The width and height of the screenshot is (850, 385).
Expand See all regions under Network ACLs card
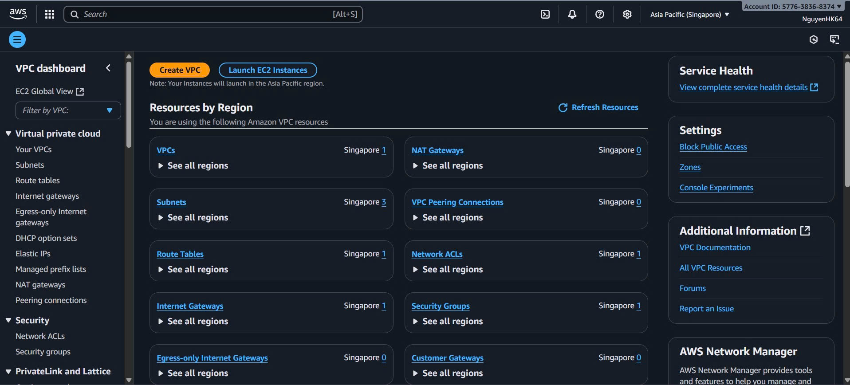[448, 269]
